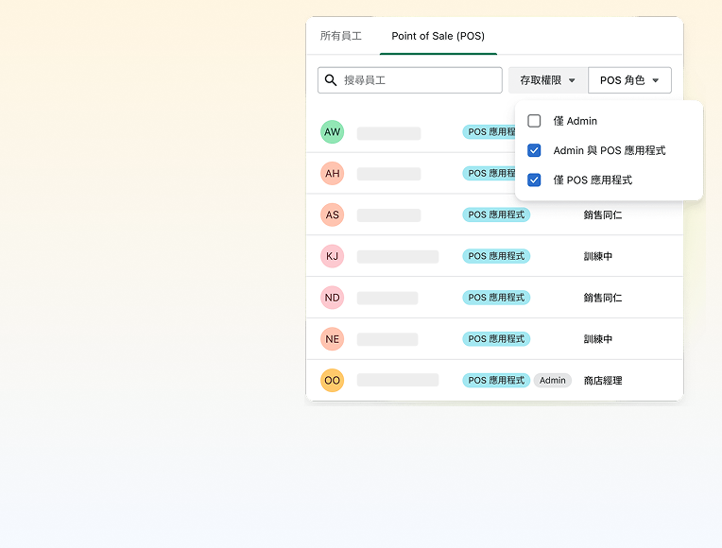Check the 僅 Admin checkbox
This screenshot has width=722, height=548.
534,121
